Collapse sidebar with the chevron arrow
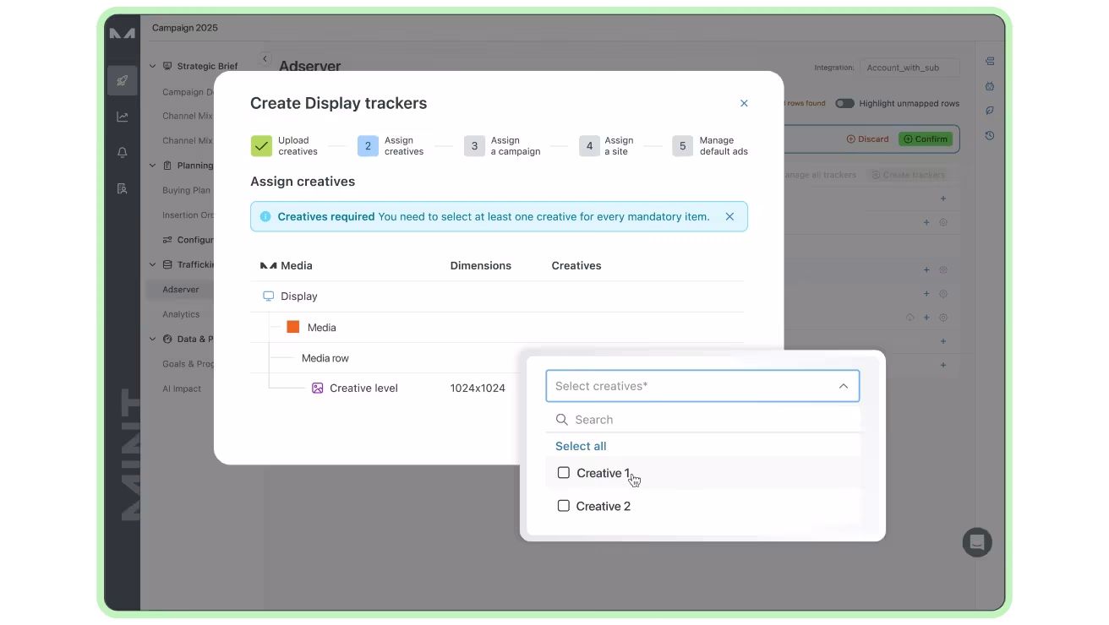Viewport: 1109px width, 625px height. [265, 59]
